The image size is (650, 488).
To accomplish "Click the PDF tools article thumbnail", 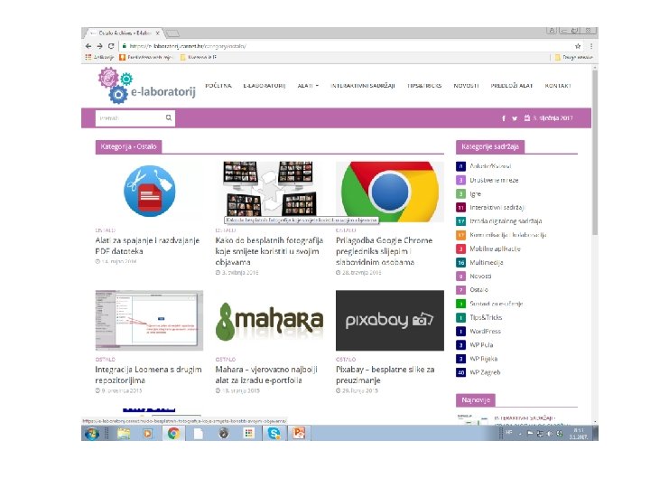I will 149,192.
